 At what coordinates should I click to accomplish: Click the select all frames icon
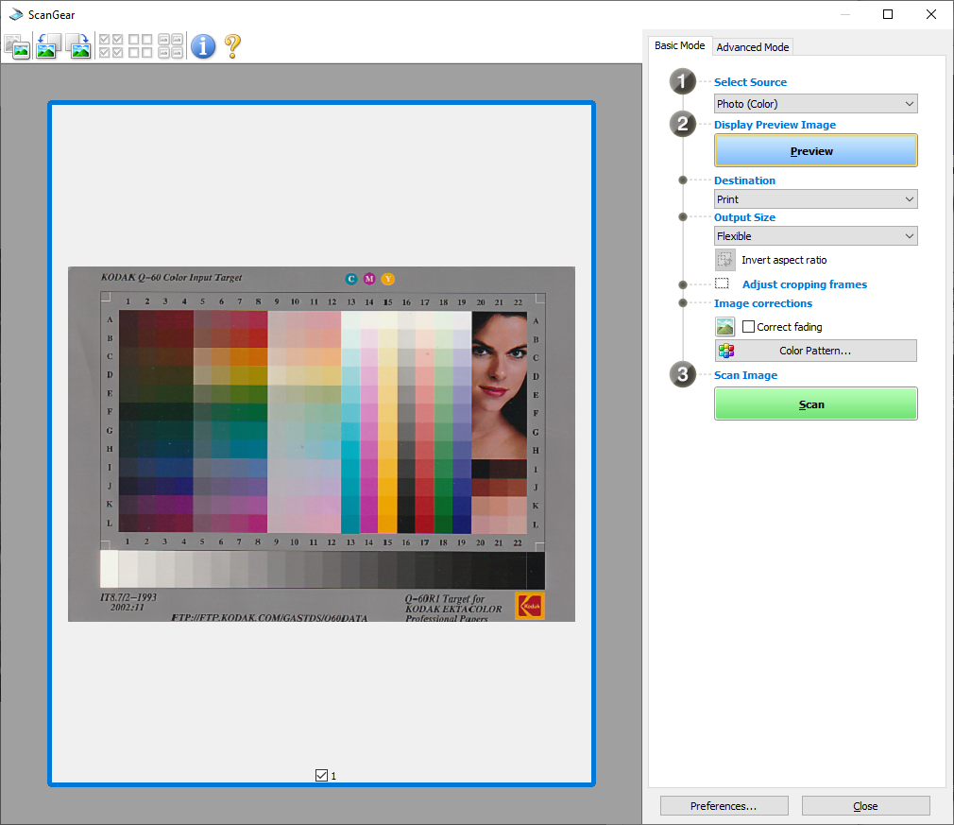point(170,46)
